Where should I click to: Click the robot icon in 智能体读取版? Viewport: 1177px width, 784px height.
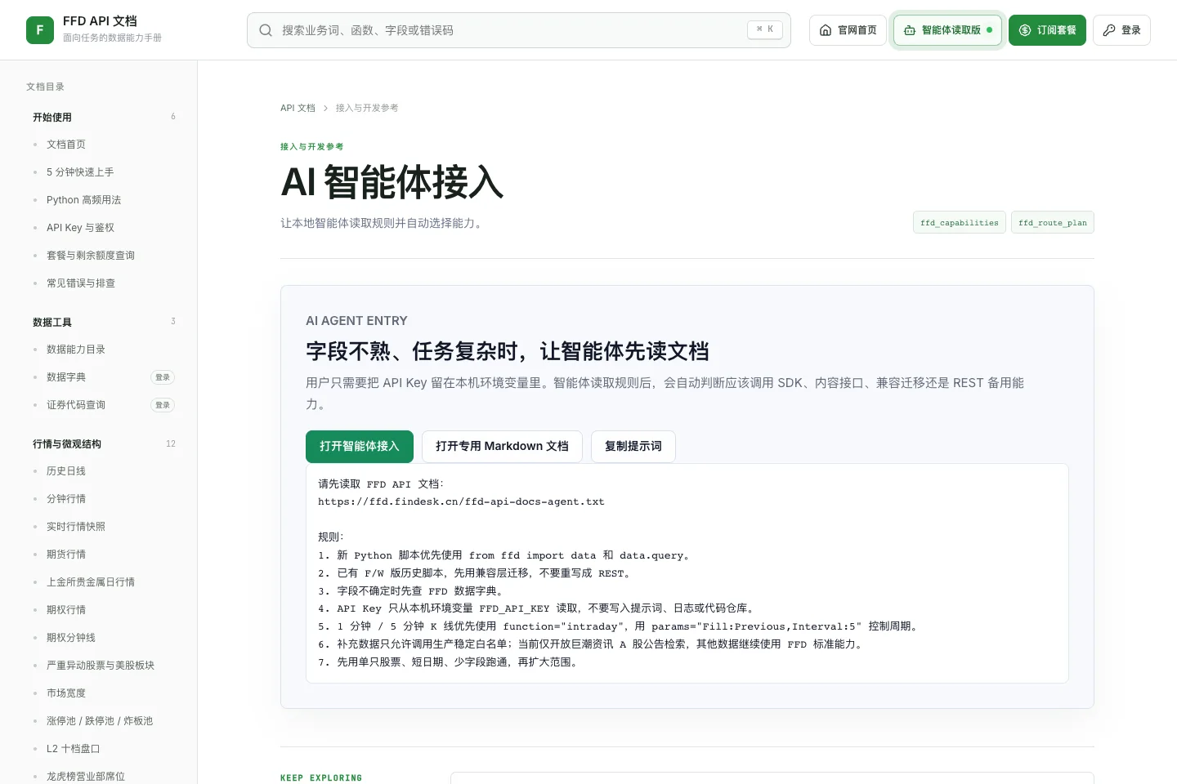coord(910,30)
